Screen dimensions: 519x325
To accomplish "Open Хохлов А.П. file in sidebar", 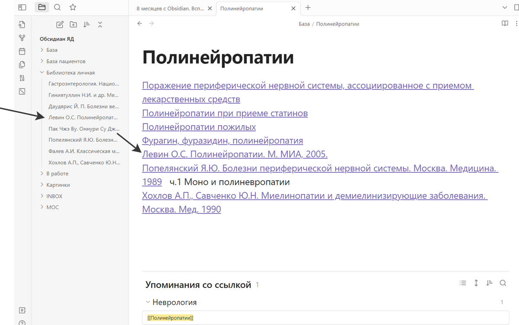I will pos(83,162).
